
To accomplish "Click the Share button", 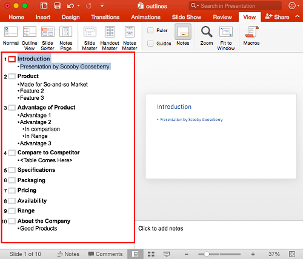I will (277, 17).
